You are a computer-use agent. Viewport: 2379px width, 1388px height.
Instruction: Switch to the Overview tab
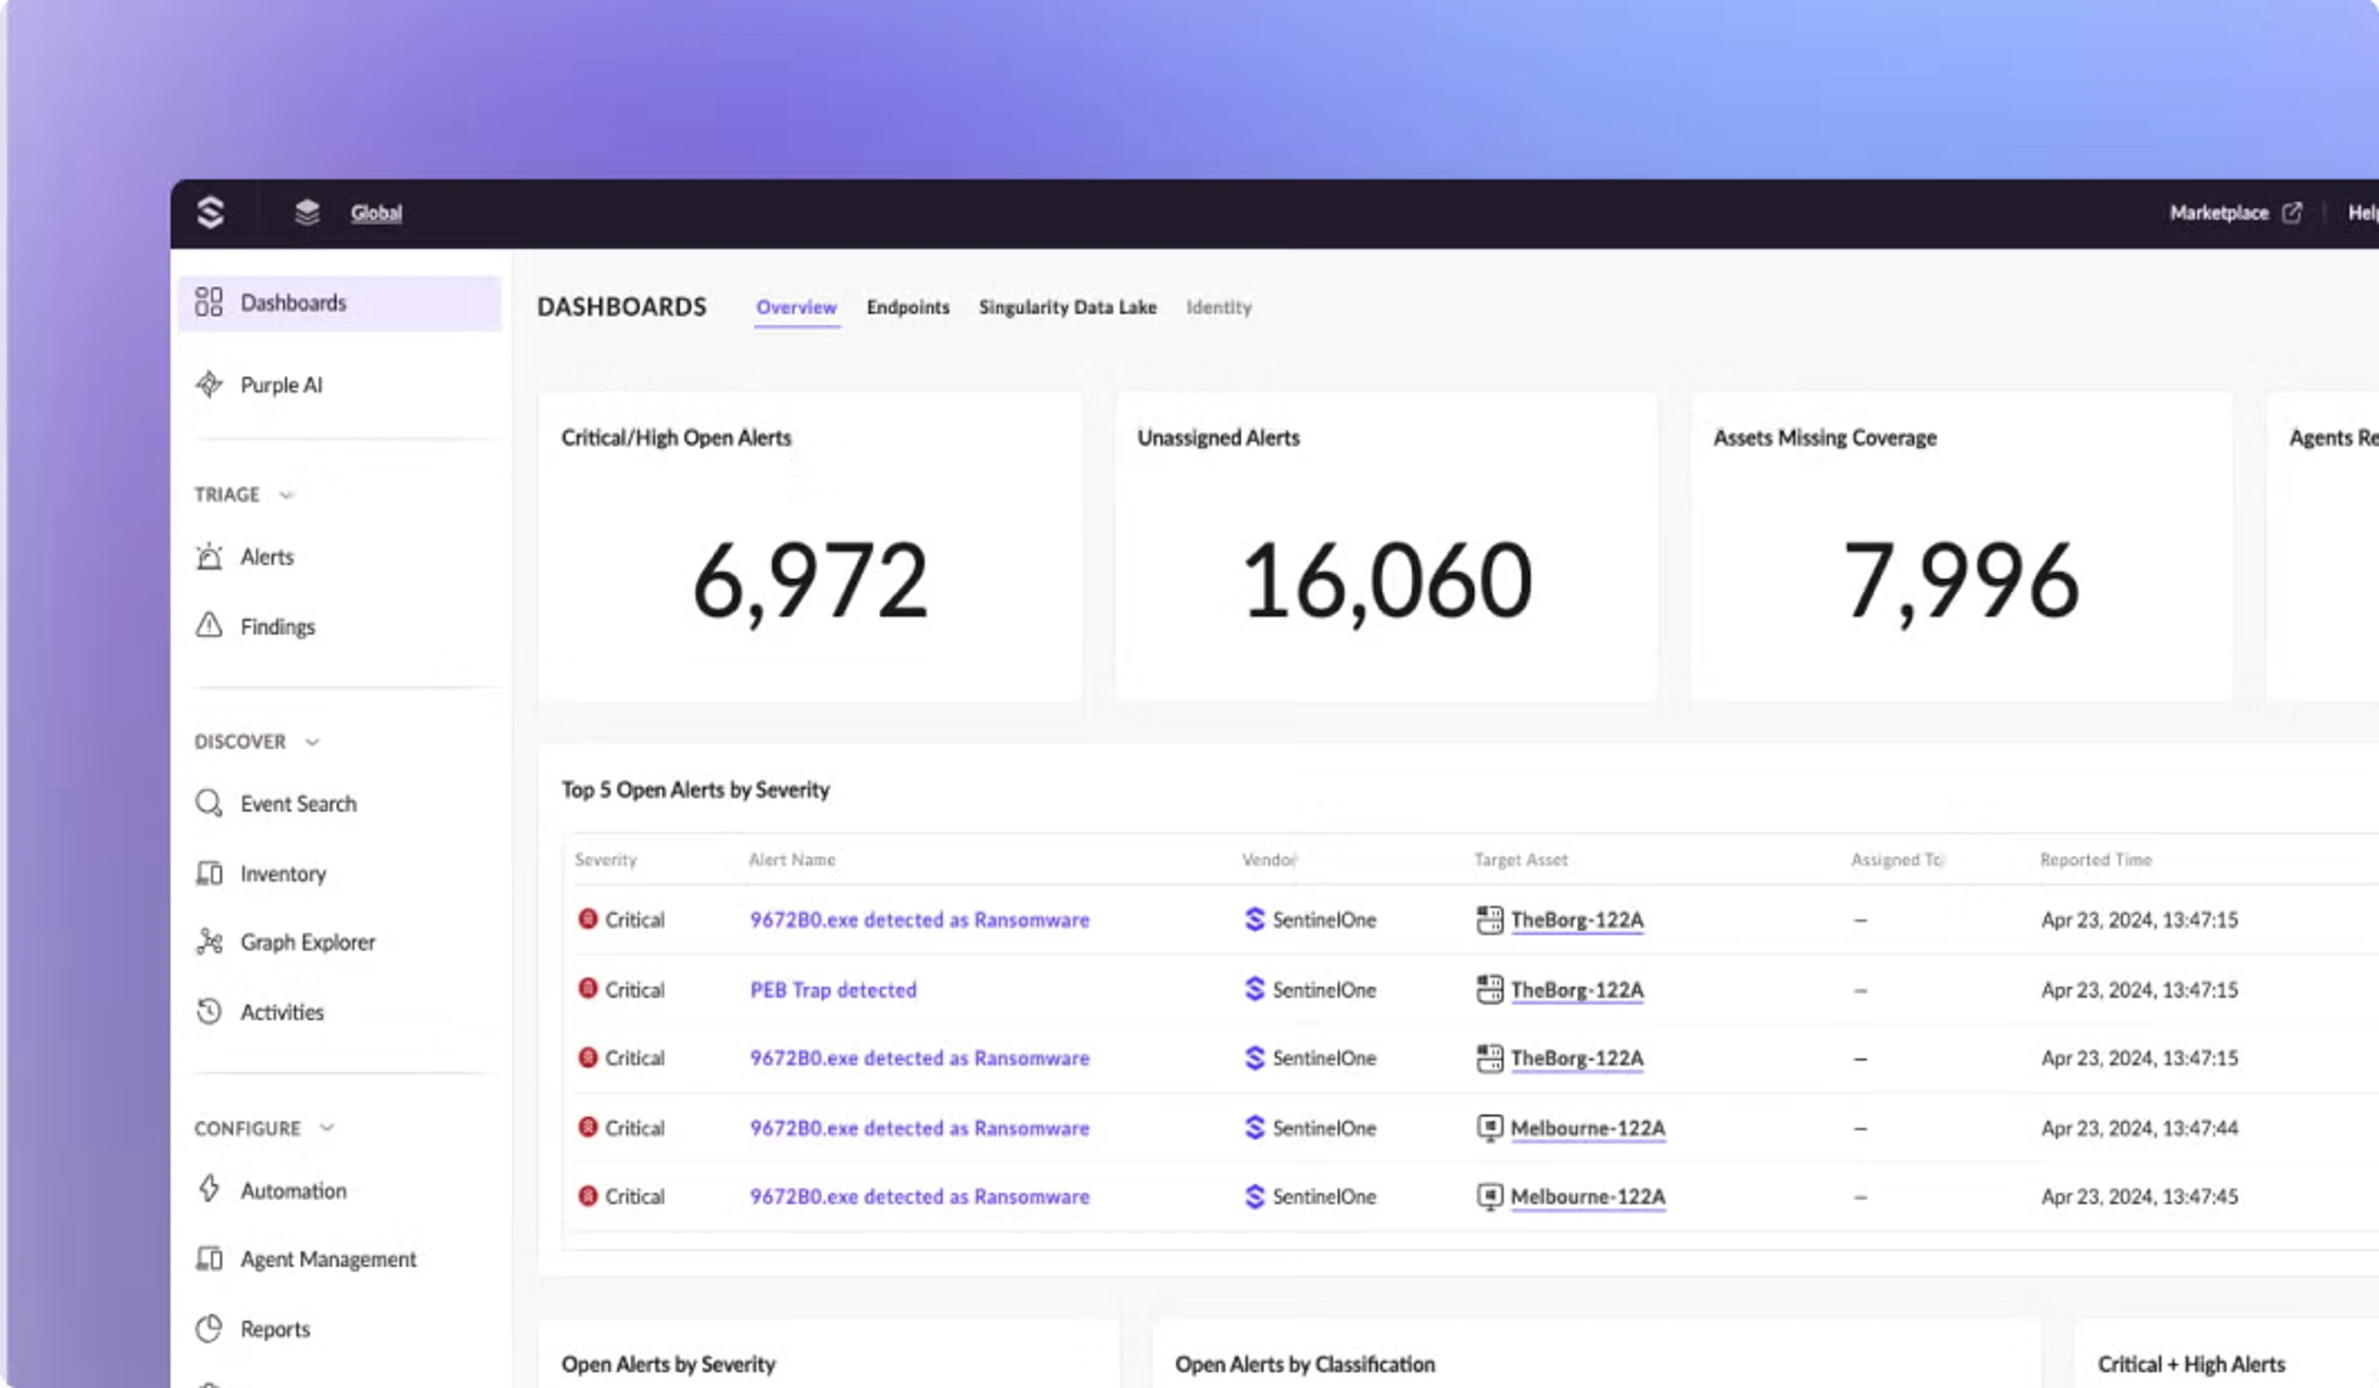tap(796, 308)
